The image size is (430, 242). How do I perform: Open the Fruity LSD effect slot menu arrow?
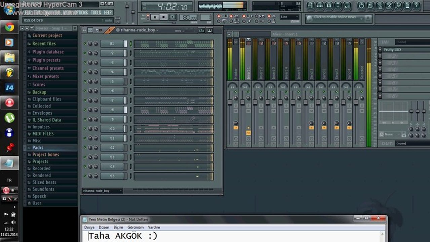pyautogui.click(x=380, y=50)
